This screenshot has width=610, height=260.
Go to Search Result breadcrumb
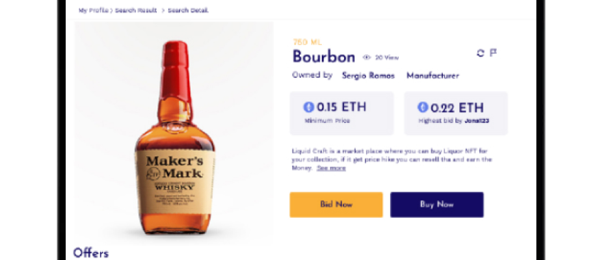136,10
